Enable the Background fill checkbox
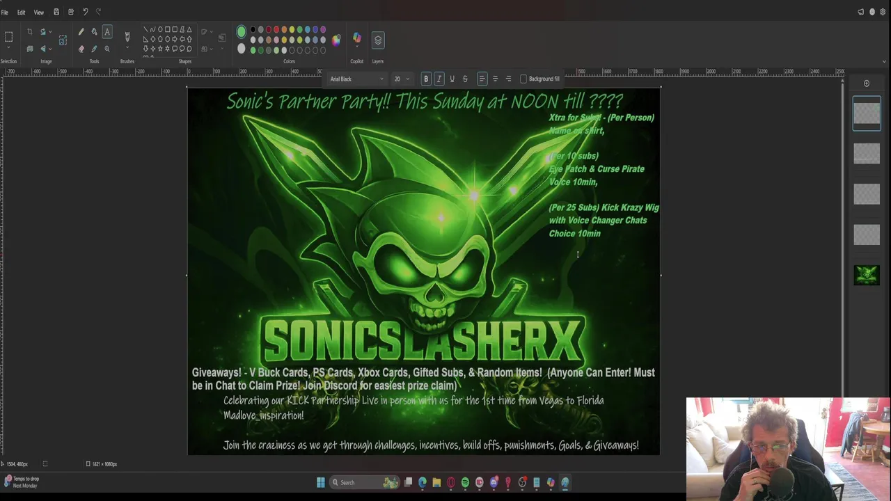This screenshot has width=891, height=501. click(523, 79)
